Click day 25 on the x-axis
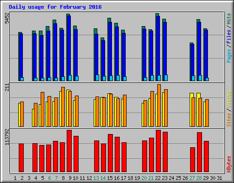This screenshot has width=234, height=183. pyautogui.click(x=178, y=178)
